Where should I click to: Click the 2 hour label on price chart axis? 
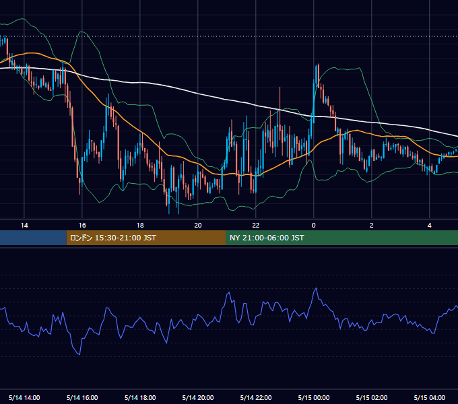click(371, 226)
